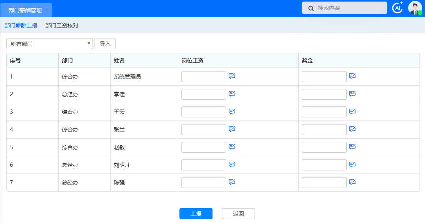Switch to 部门工资核对 tab
This screenshot has height=223, width=425.
62,26
